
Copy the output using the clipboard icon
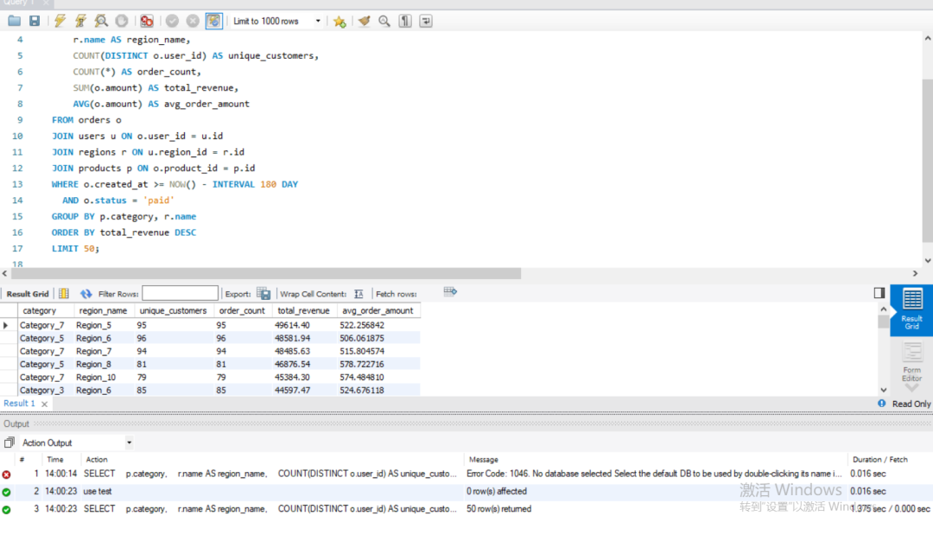[9, 443]
